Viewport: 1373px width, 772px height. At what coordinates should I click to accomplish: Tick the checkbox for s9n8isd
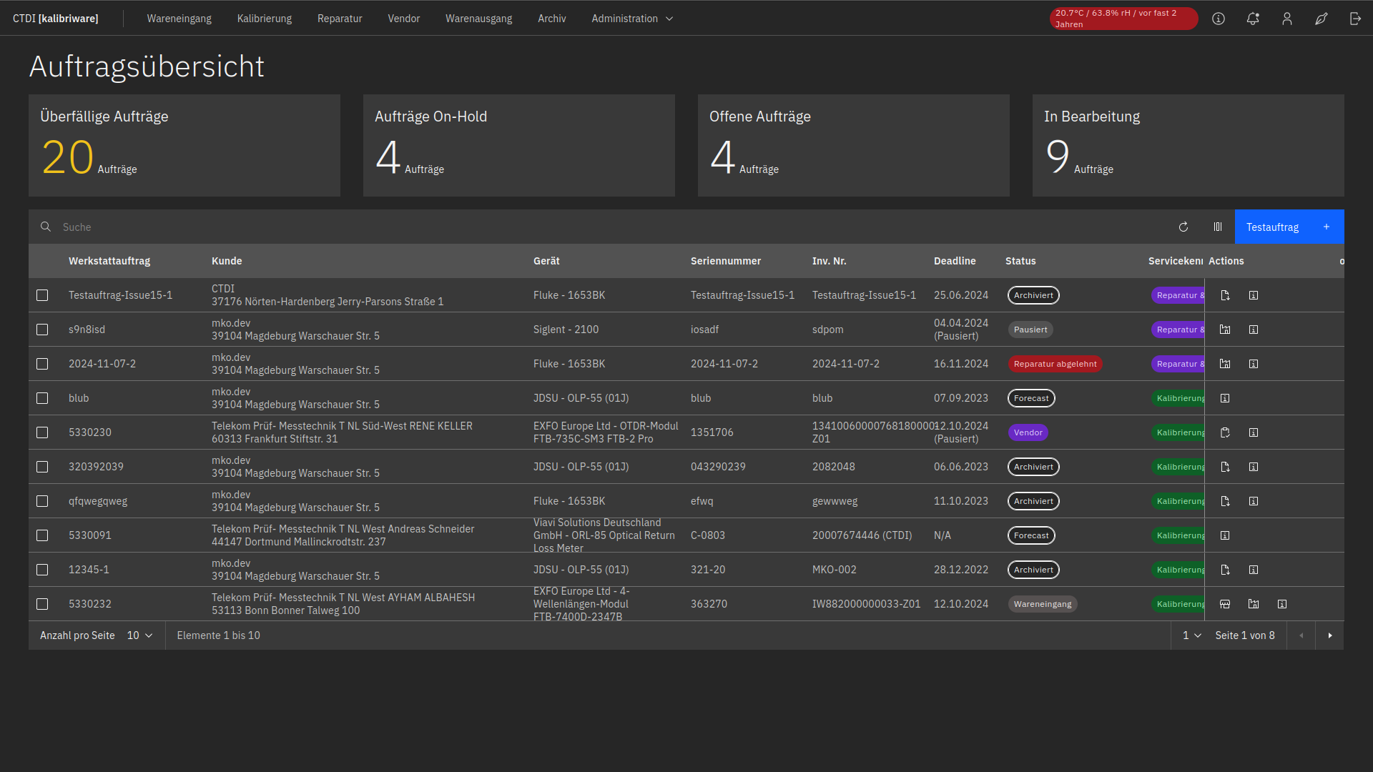click(42, 330)
